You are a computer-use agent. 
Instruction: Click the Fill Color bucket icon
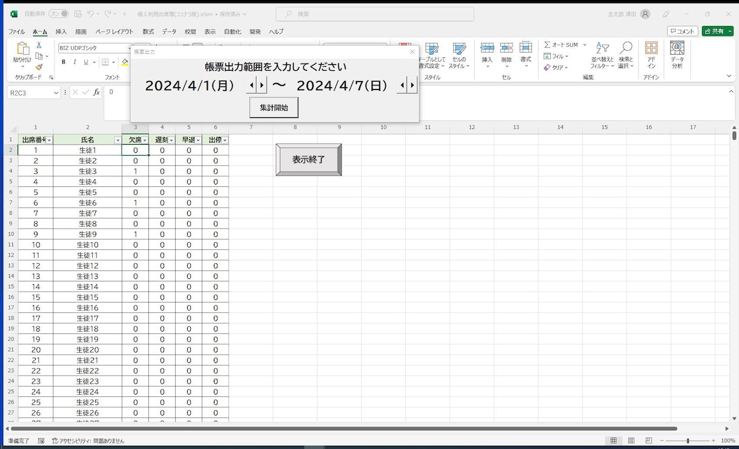125,62
